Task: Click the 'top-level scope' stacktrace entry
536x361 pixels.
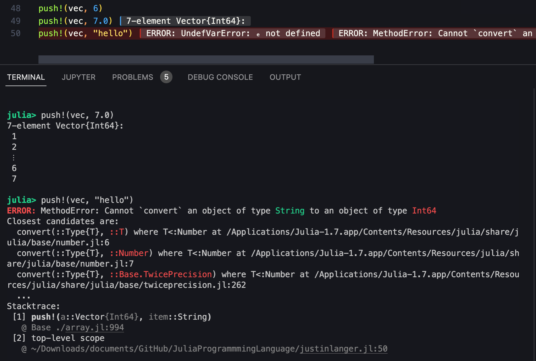Action: [x=68, y=338]
